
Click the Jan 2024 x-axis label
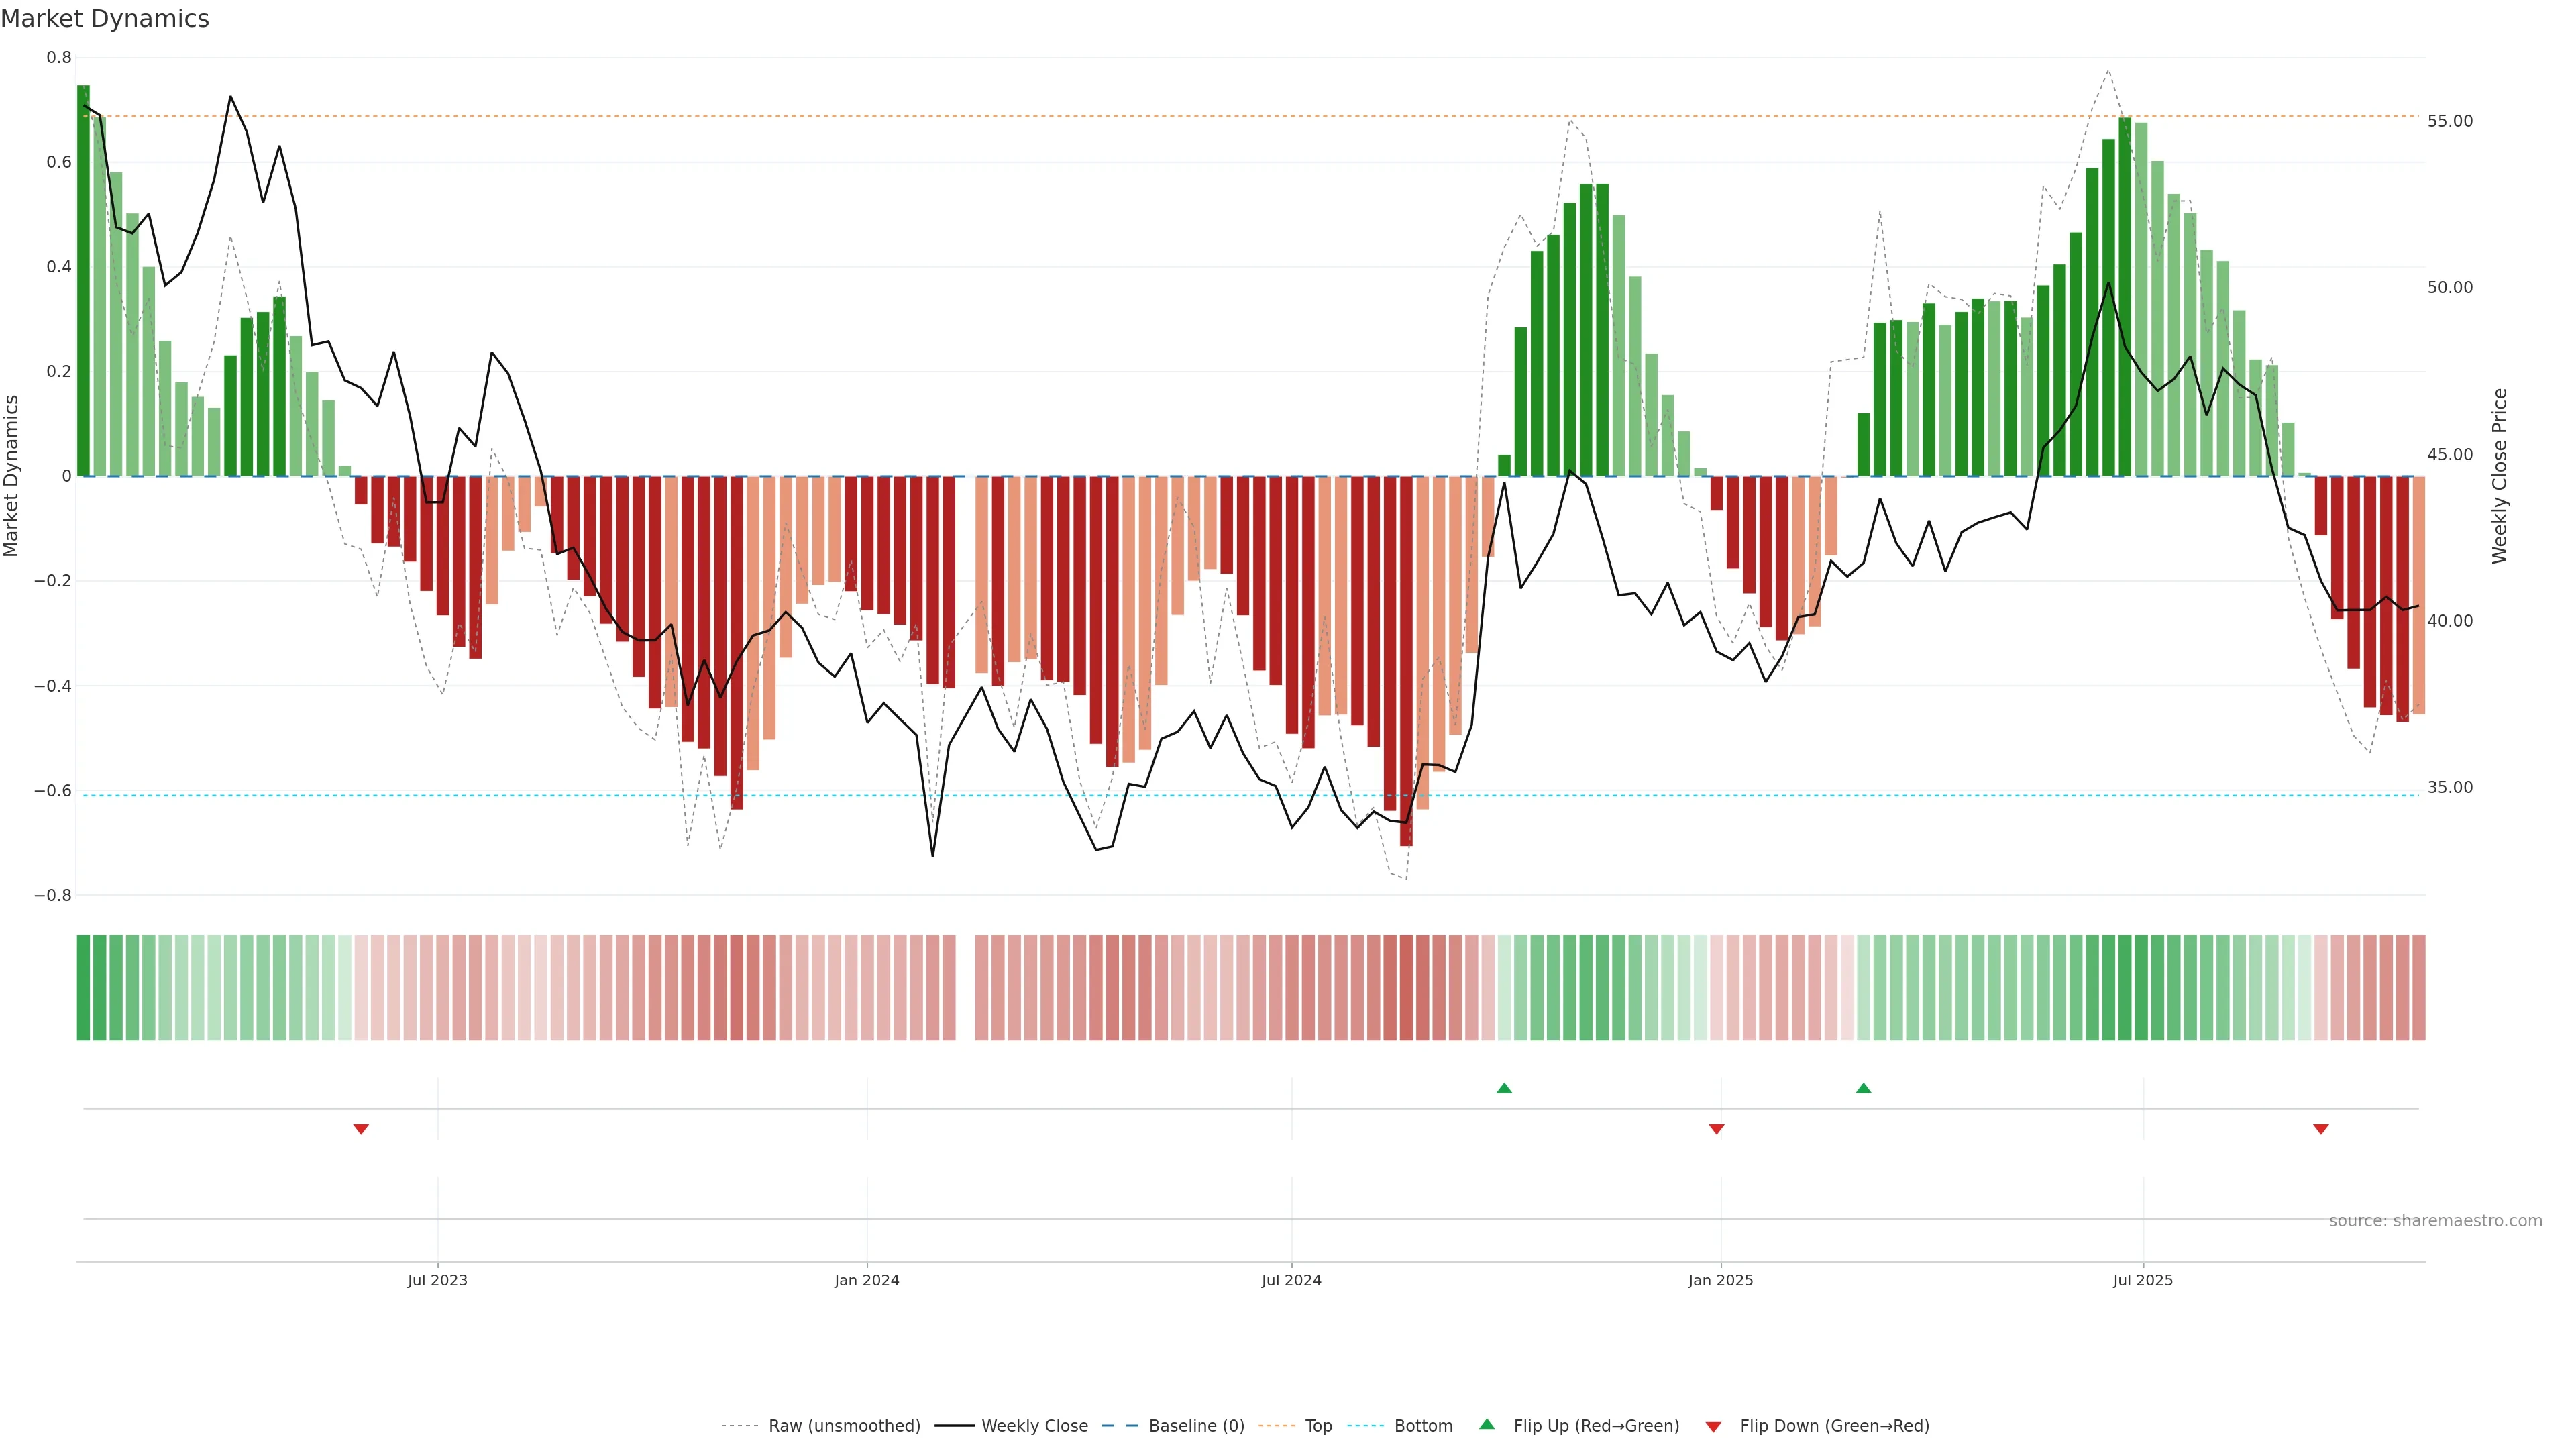(867, 1280)
